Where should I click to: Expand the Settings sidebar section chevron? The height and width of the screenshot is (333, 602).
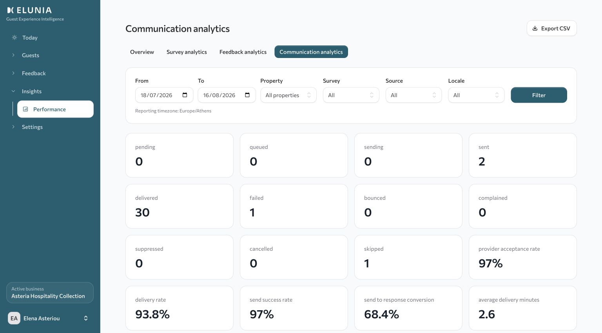coord(13,127)
